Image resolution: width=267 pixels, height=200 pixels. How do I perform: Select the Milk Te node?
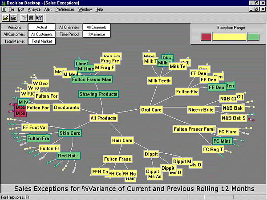178,67
